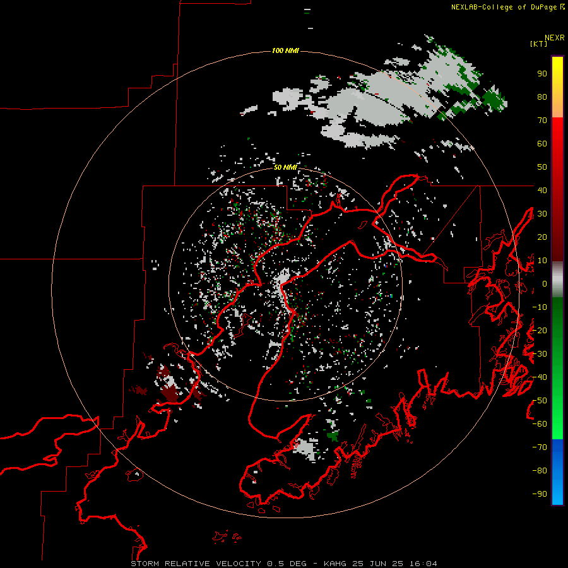Viewport: 568px width, 568px height.
Task: Click the NEXR label above the scale
Action: pyautogui.click(x=555, y=38)
